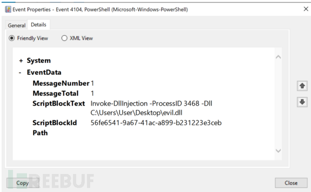The image size is (311, 192).
Task: Expand the System node
Action: pos(21,61)
